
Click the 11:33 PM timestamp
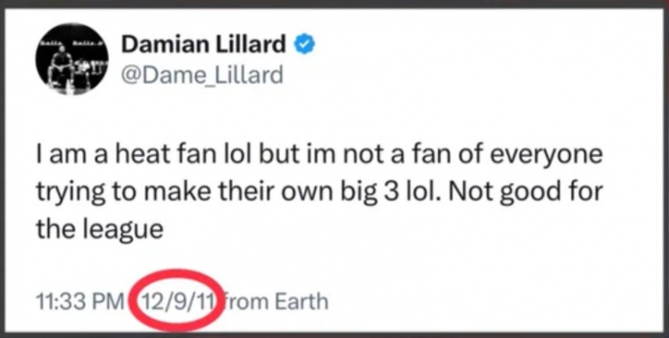tap(79, 302)
